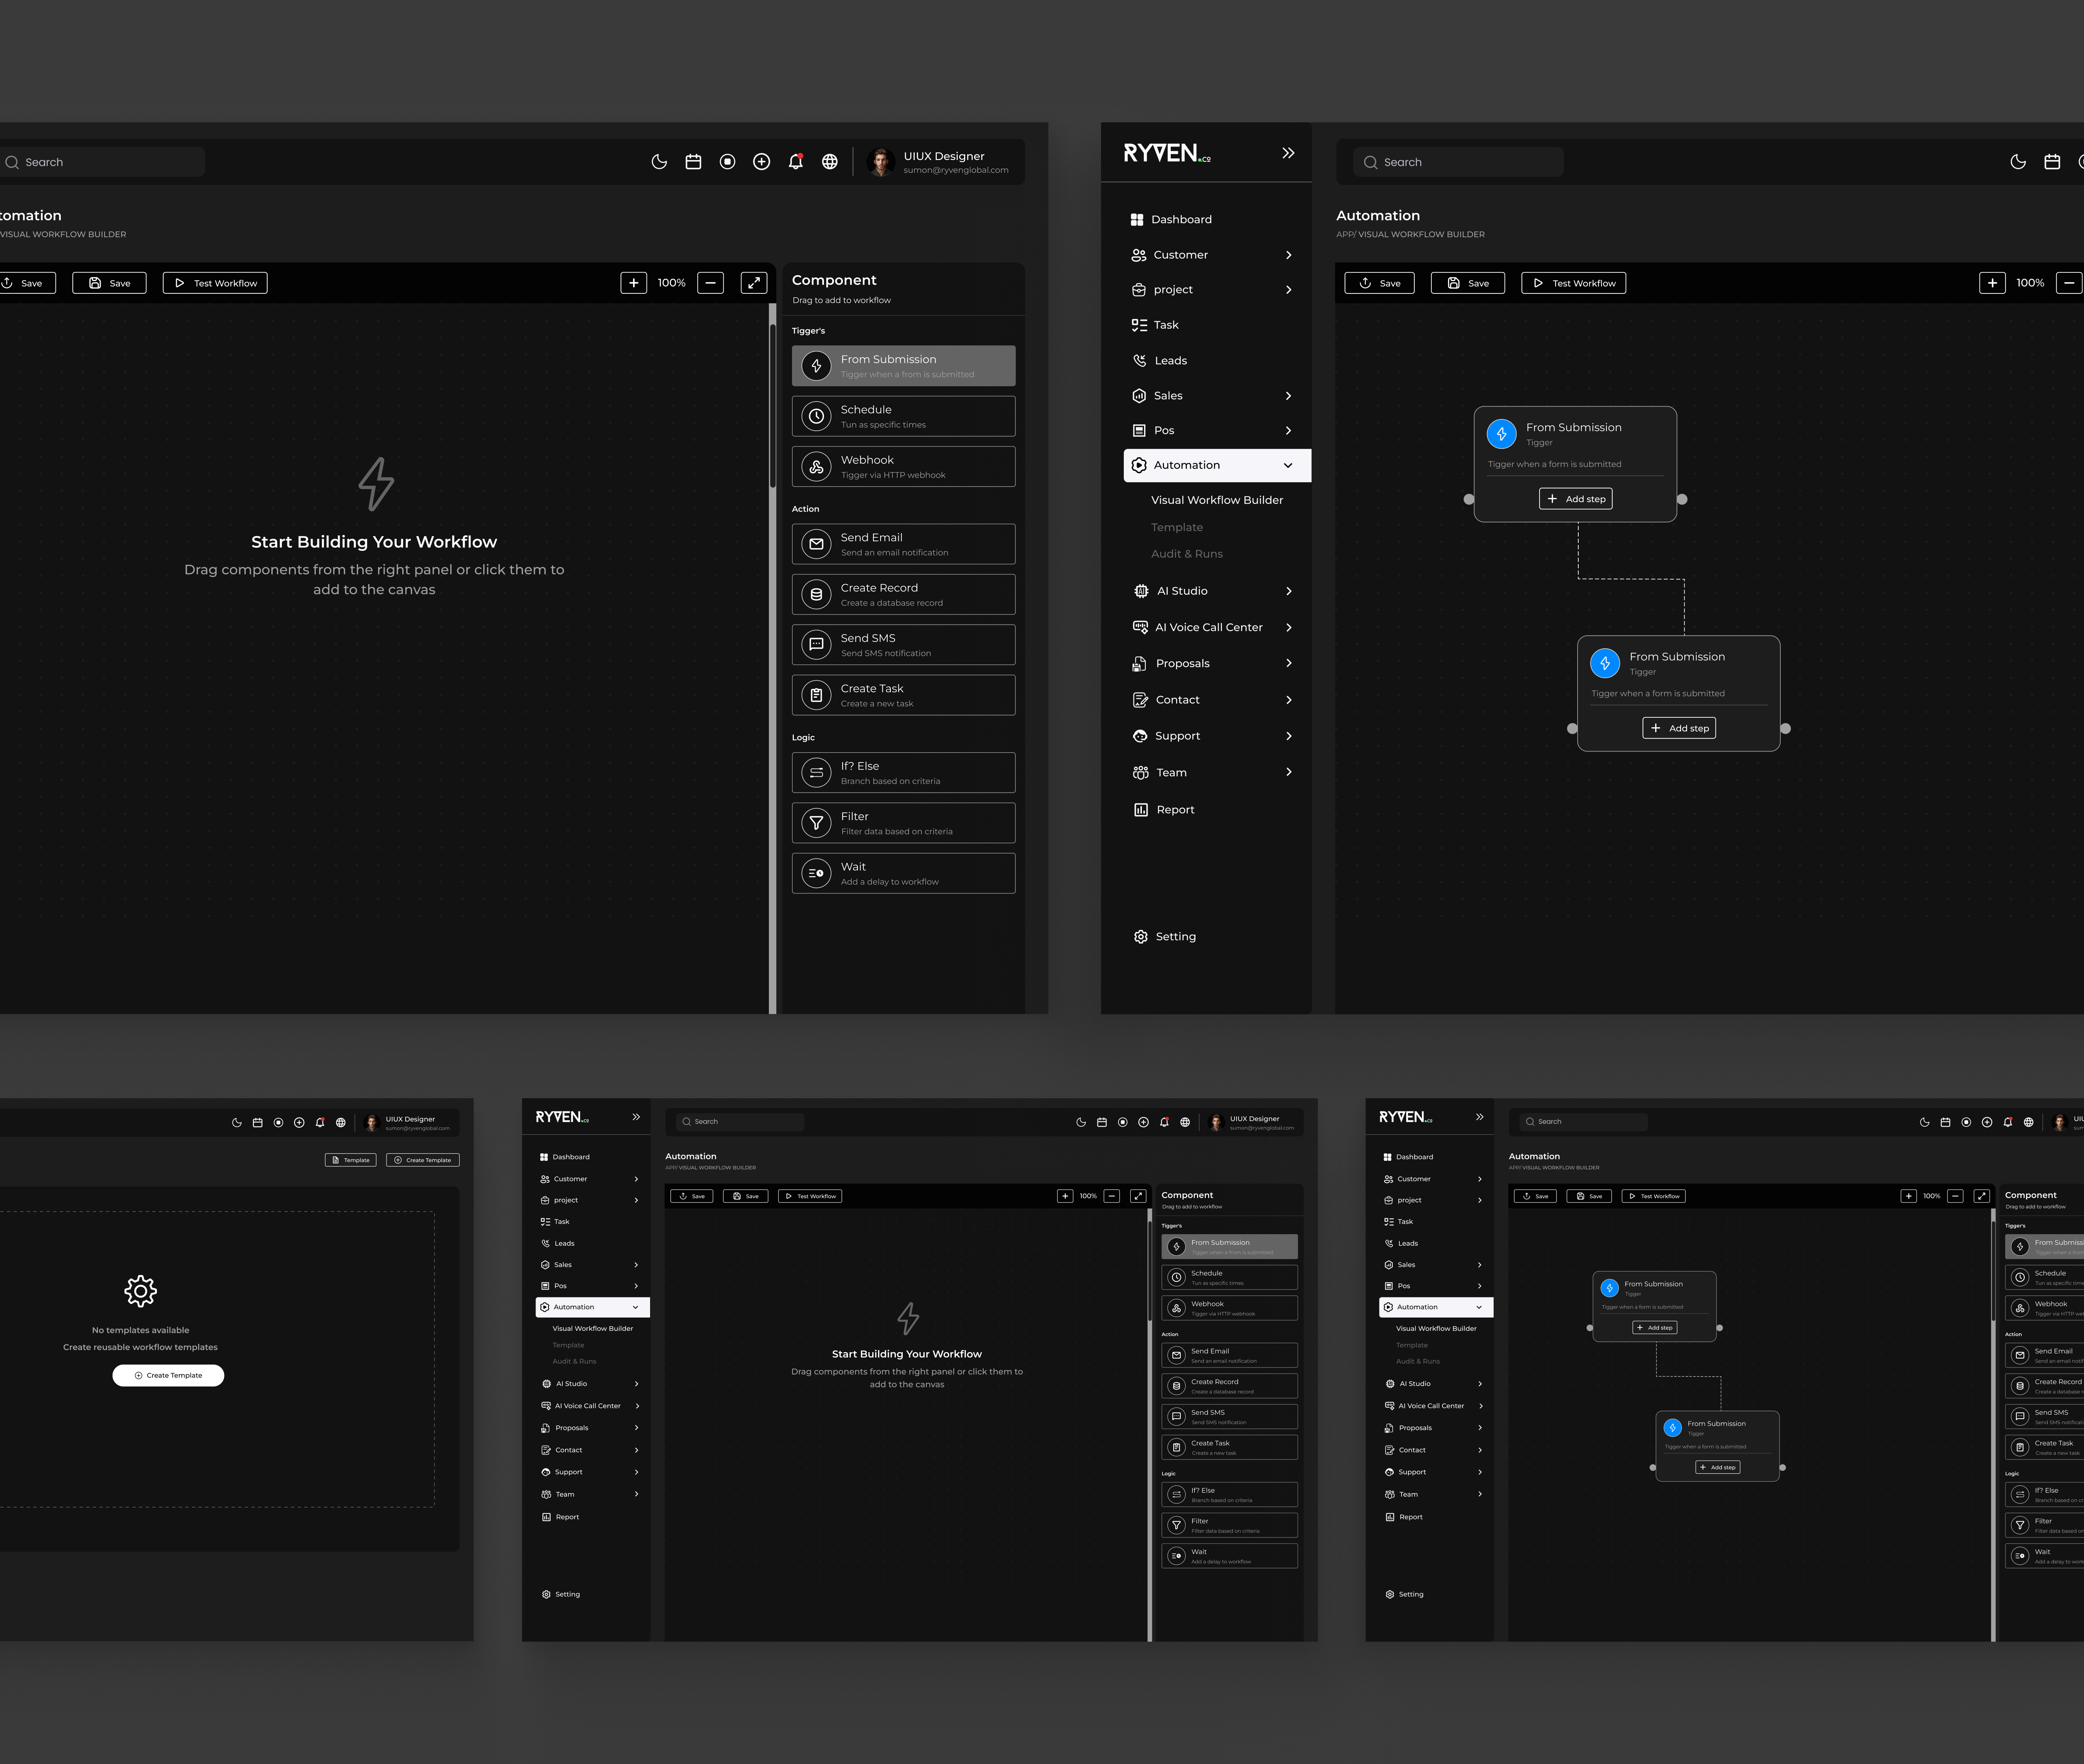Open Audit & Runs in large sidebar

pos(1187,554)
